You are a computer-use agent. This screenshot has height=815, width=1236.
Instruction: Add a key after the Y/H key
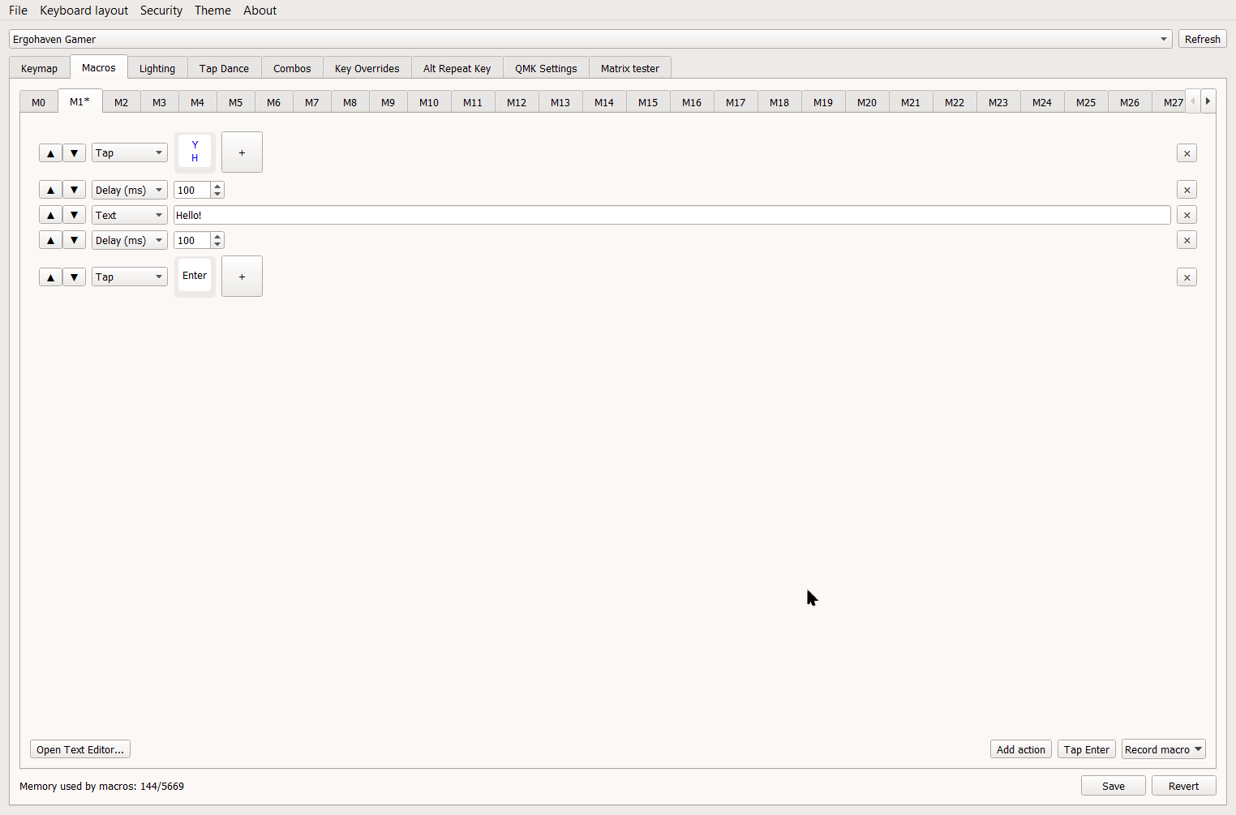(242, 153)
